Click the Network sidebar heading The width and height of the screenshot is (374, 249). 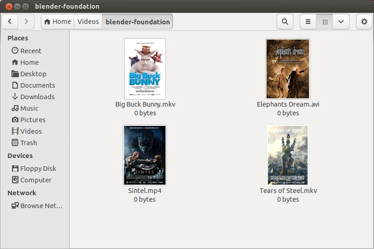pyautogui.click(x=22, y=193)
